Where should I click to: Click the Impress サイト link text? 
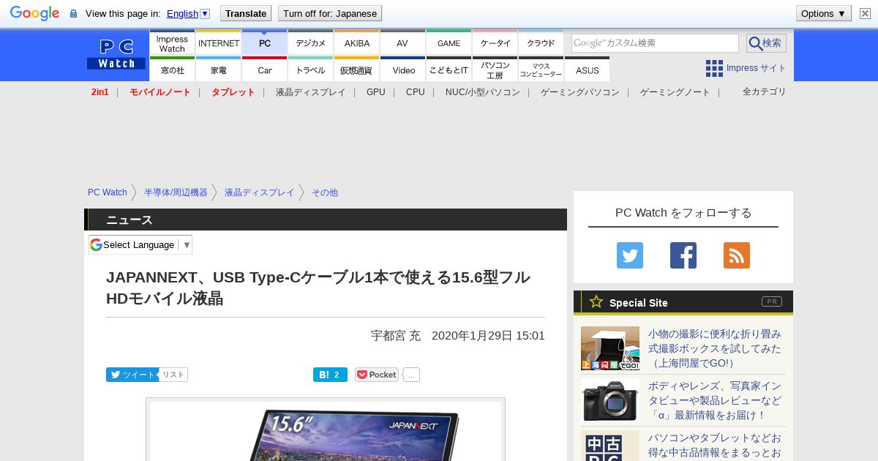coord(757,68)
